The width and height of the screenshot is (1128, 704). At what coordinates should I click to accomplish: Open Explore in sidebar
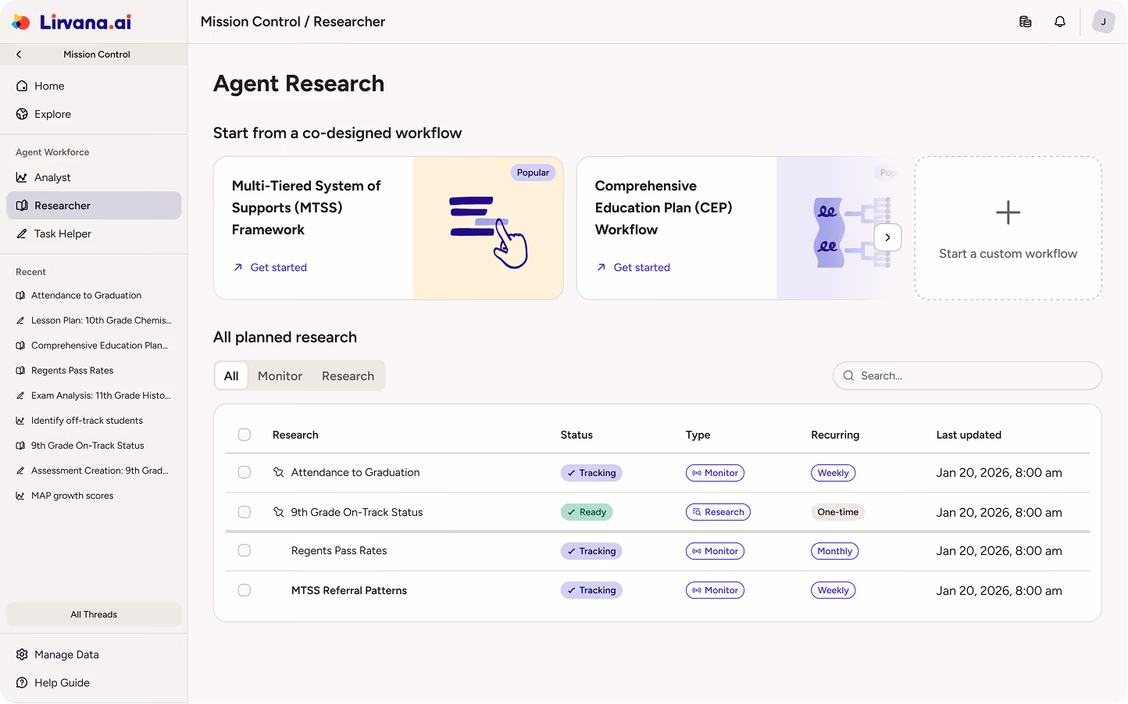point(94,114)
